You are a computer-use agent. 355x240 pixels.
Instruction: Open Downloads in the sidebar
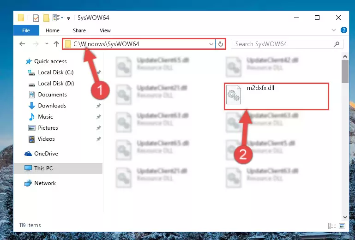(52, 106)
